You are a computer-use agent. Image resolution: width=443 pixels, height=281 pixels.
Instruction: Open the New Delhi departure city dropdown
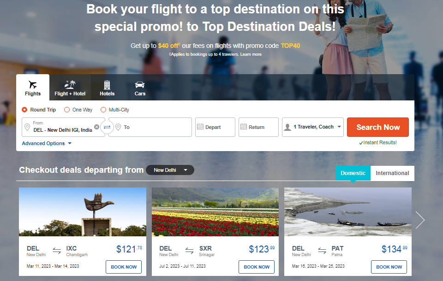pos(170,170)
